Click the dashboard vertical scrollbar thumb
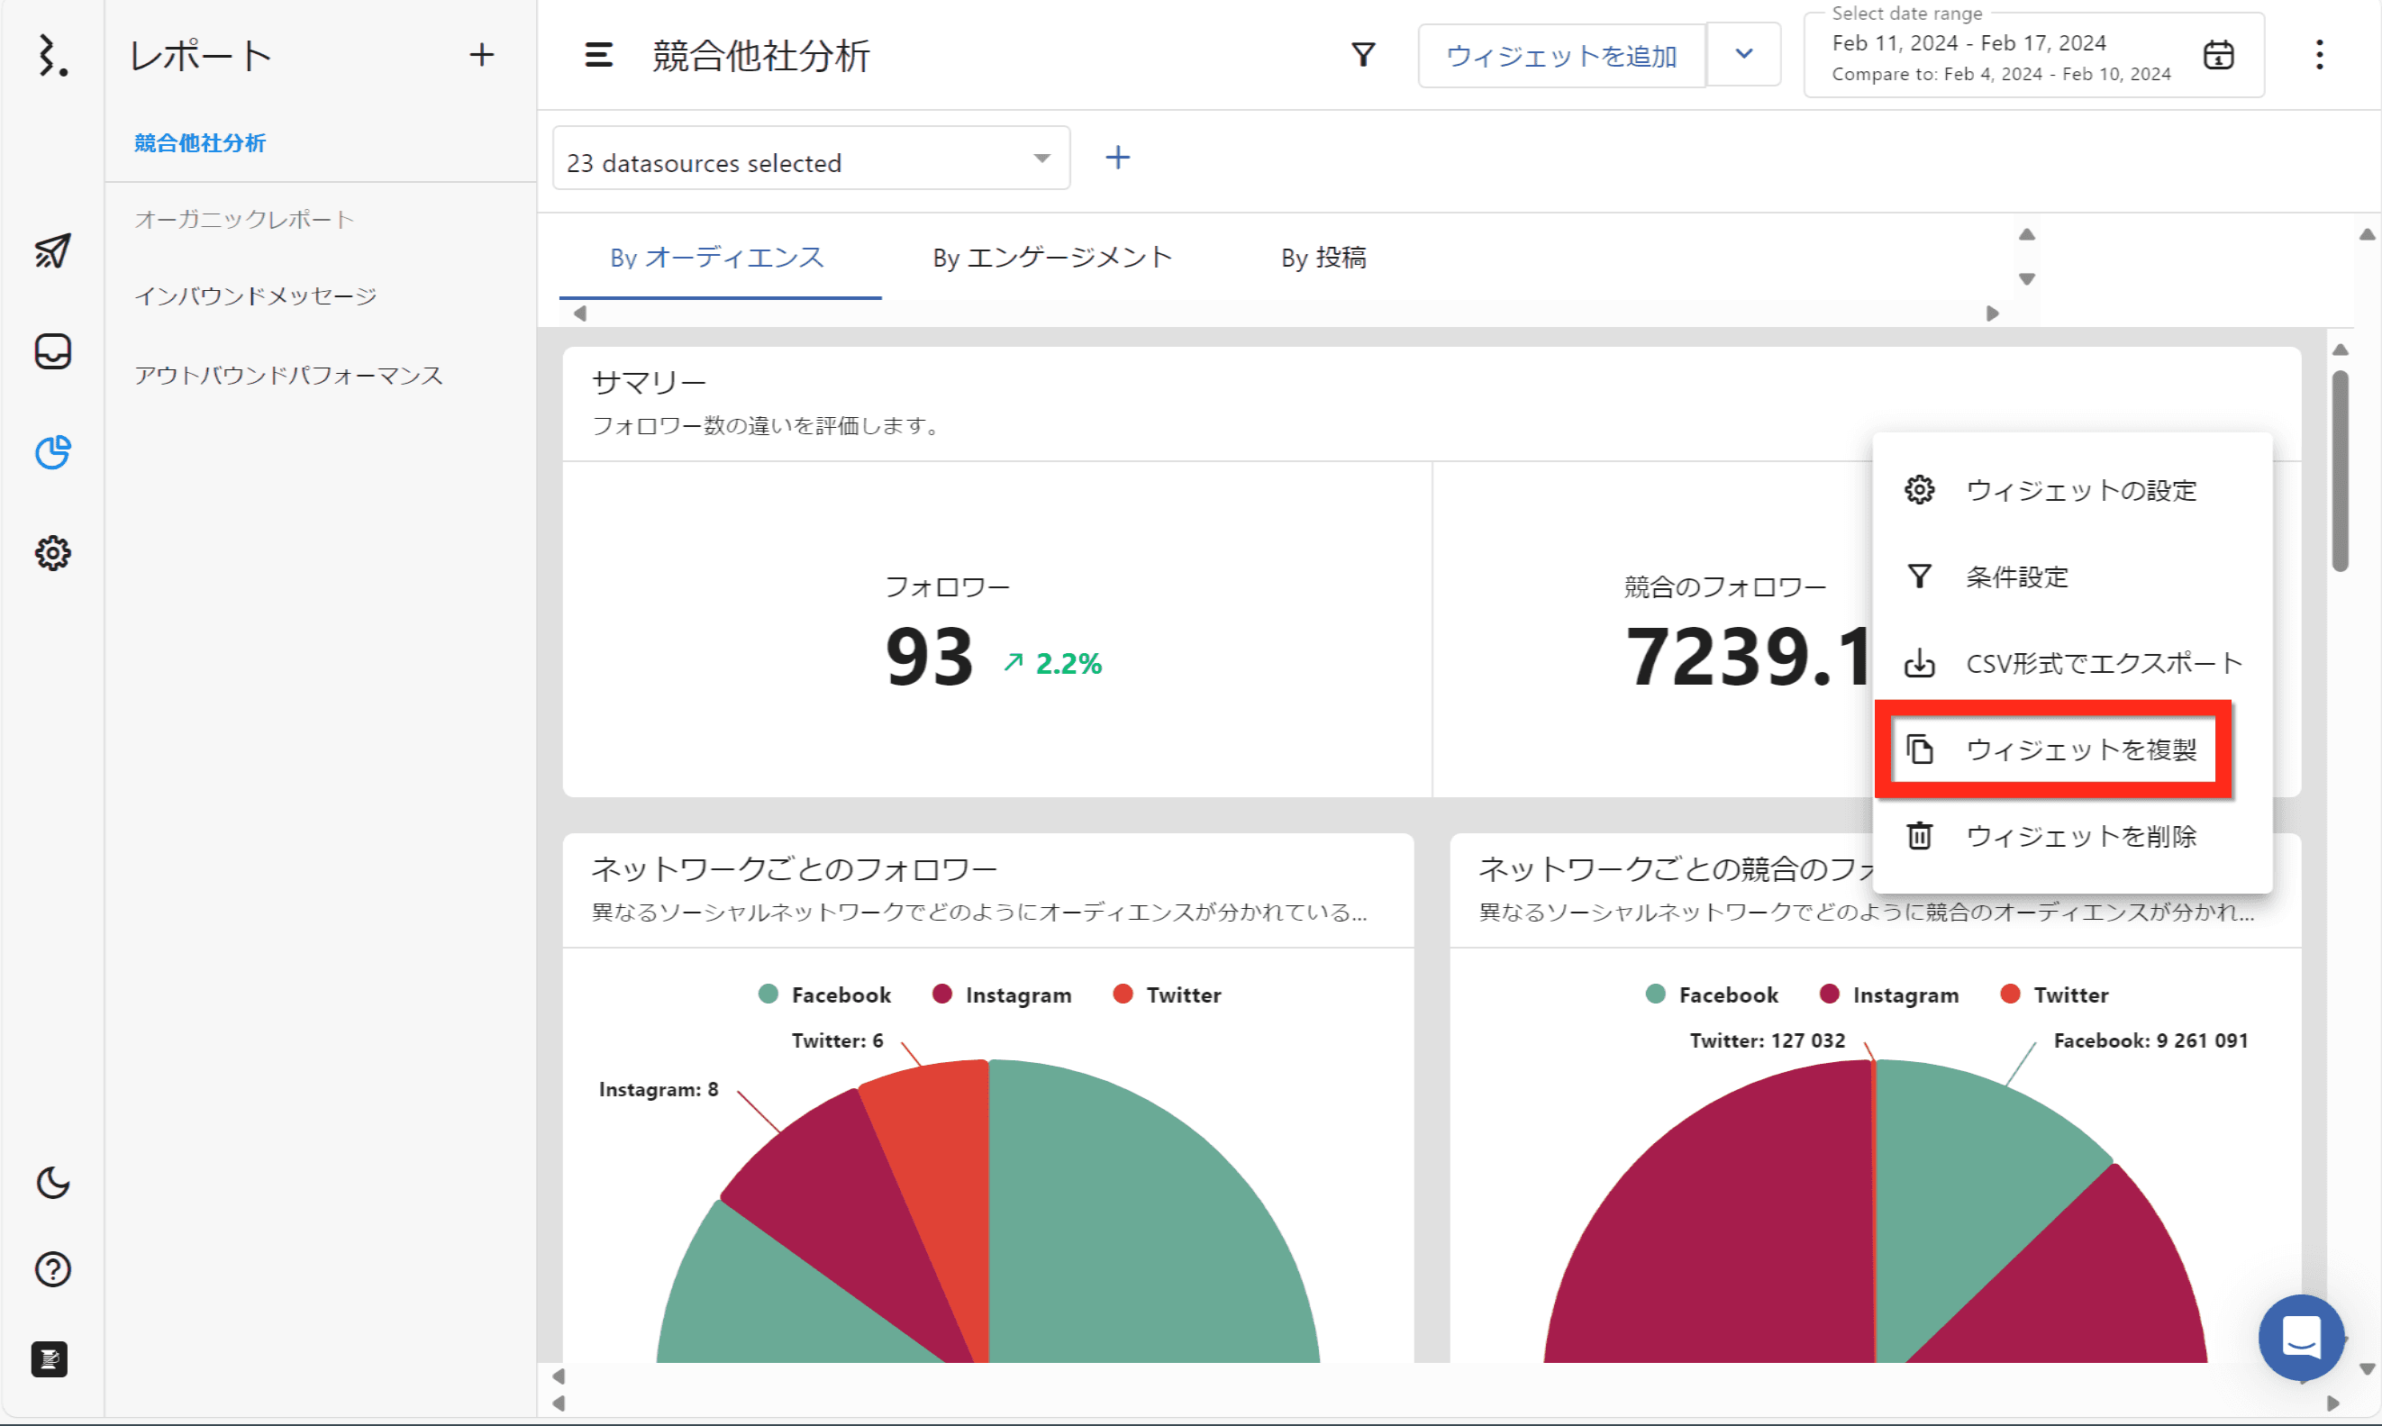Screen dimensions: 2382x1426 (2340, 471)
